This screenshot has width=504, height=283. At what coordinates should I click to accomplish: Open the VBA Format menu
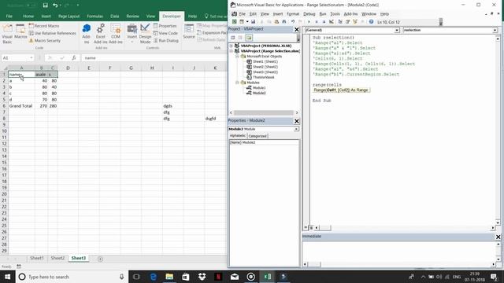(293, 14)
